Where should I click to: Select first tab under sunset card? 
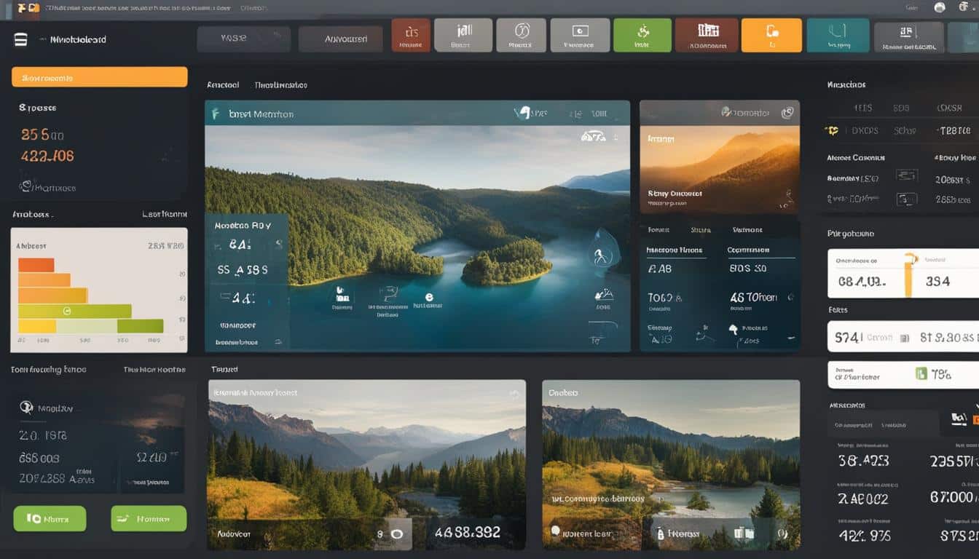pos(658,229)
